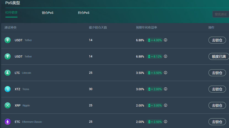
Task: Click the Ripple XRP coin icon
Action: pyautogui.click(x=7, y=105)
